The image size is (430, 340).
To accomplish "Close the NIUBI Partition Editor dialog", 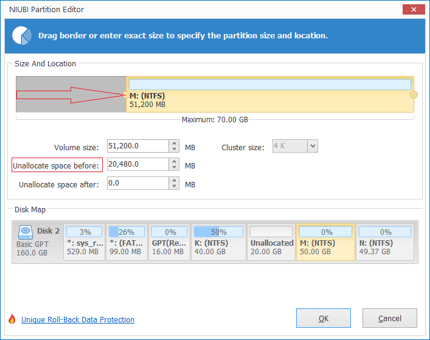I will click(413, 9).
